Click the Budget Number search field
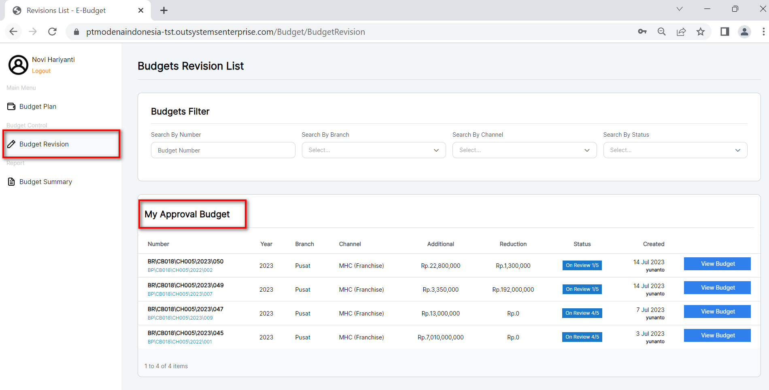769x390 pixels. click(223, 150)
